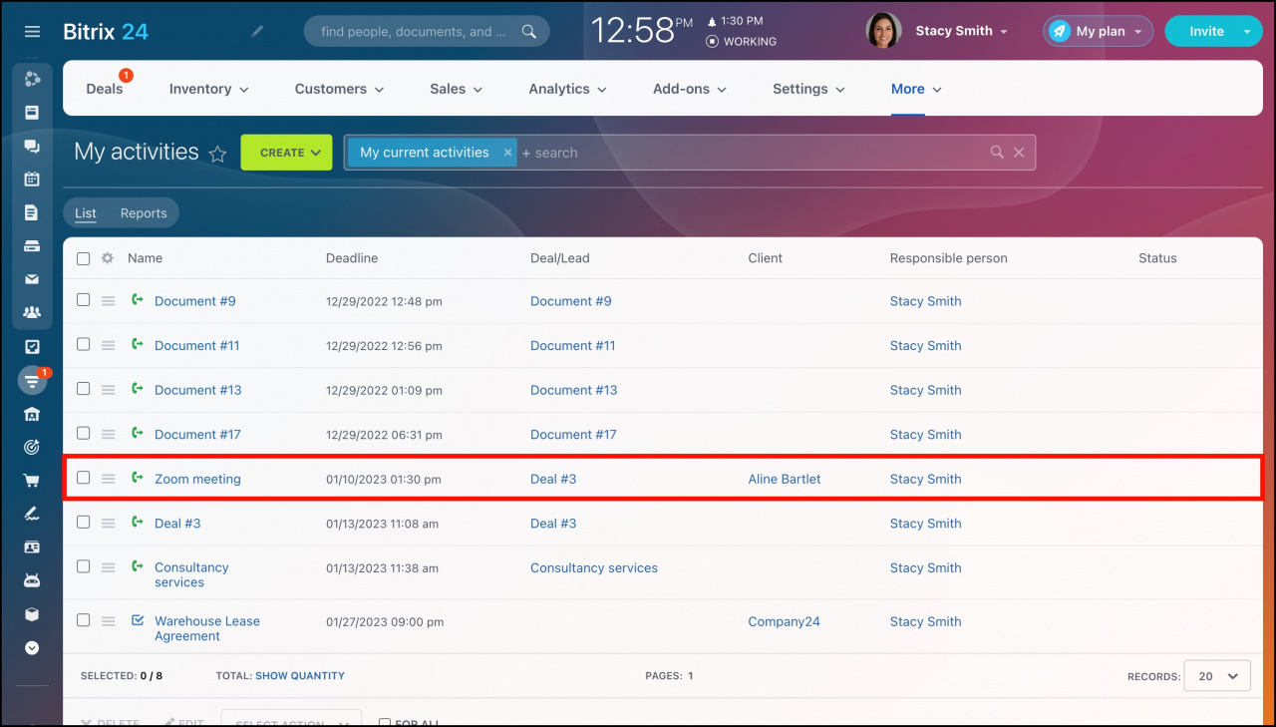Click the magnifier icon in global search
Screen dimensions: 1276x727
pos(528,32)
